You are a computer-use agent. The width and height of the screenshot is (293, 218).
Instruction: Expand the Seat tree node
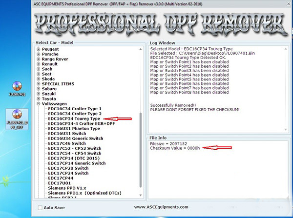[38, 74]
